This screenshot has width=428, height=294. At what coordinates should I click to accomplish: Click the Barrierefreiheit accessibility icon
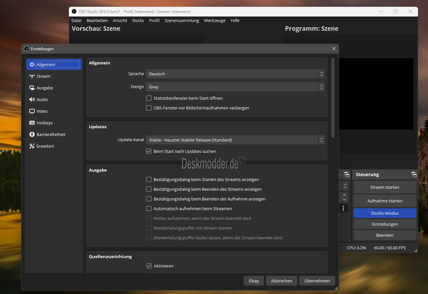pyautogui.click(x=32, y=134)
